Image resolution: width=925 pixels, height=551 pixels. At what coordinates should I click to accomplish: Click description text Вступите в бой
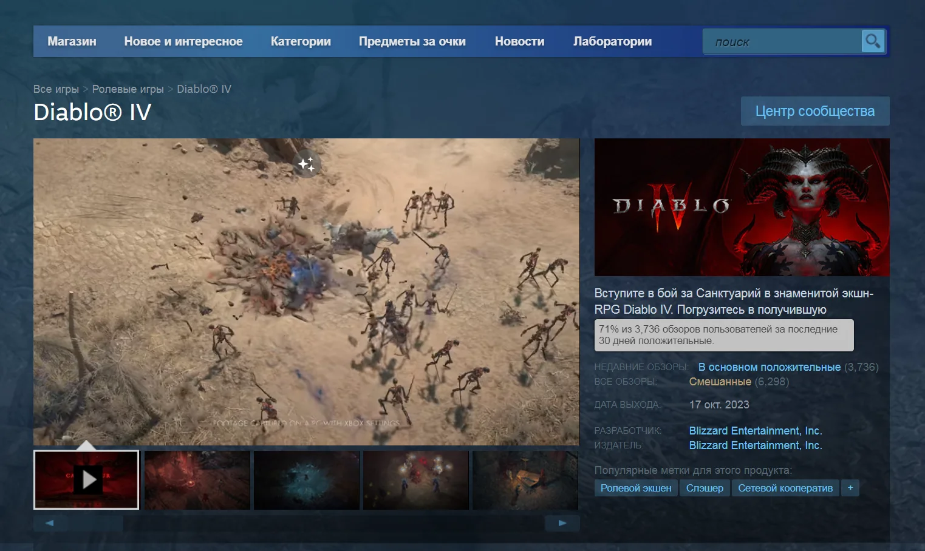(734, 302)
